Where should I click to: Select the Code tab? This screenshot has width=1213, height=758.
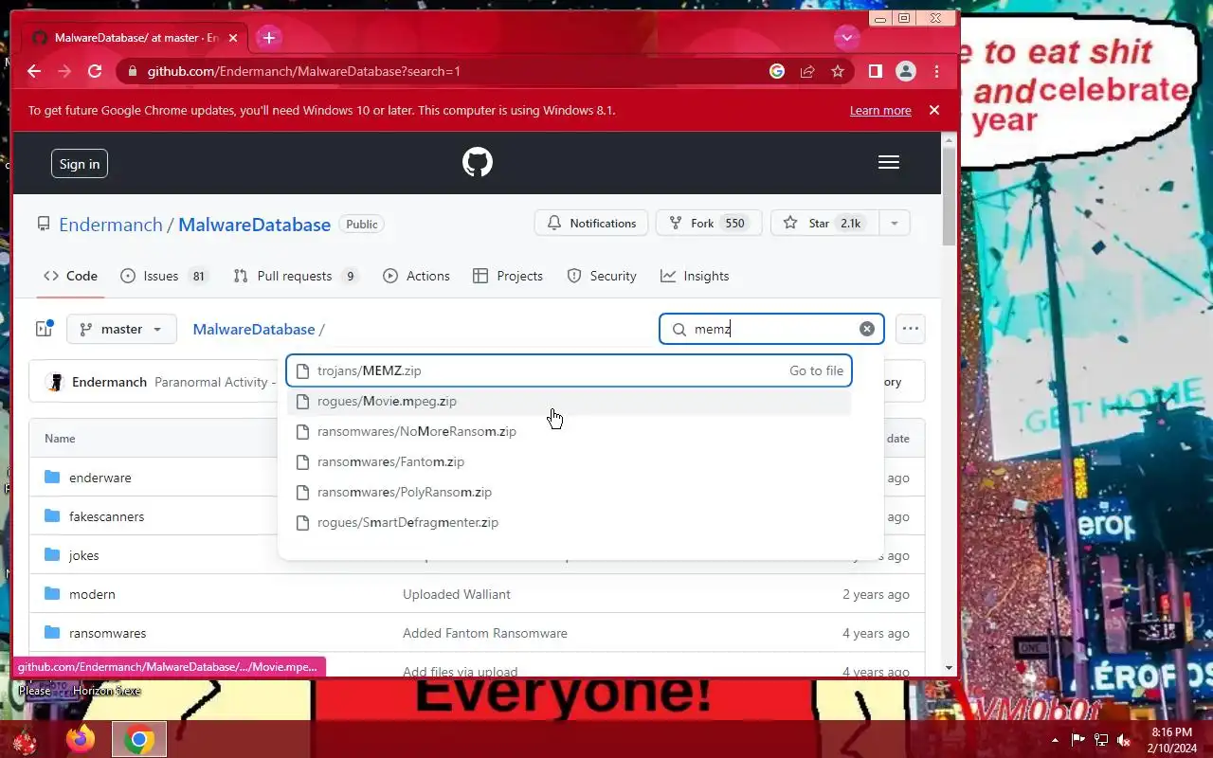(70, 276)
